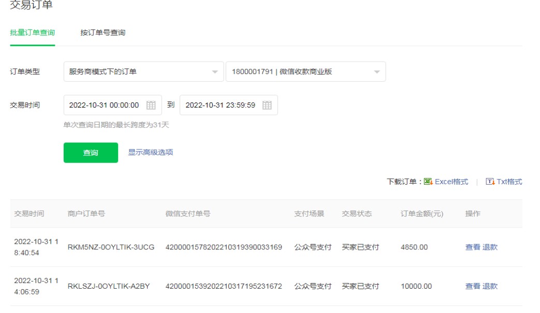540x313 pixels.
Task: Switch to the 按订单号查询 tab
Action: point(103,33)
